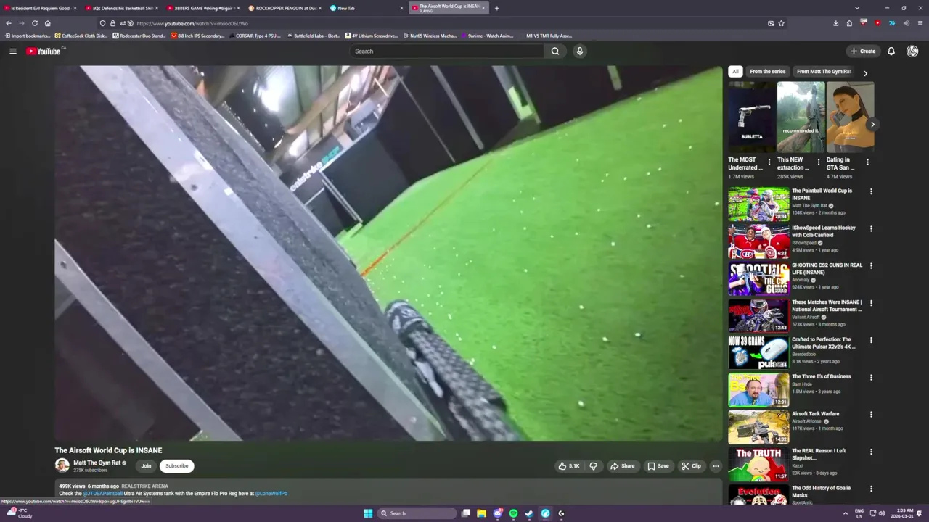The height and width of the screenshot is (522, 929).
Task: Open options for This NEW extraction Short
Action: (819, 162)
